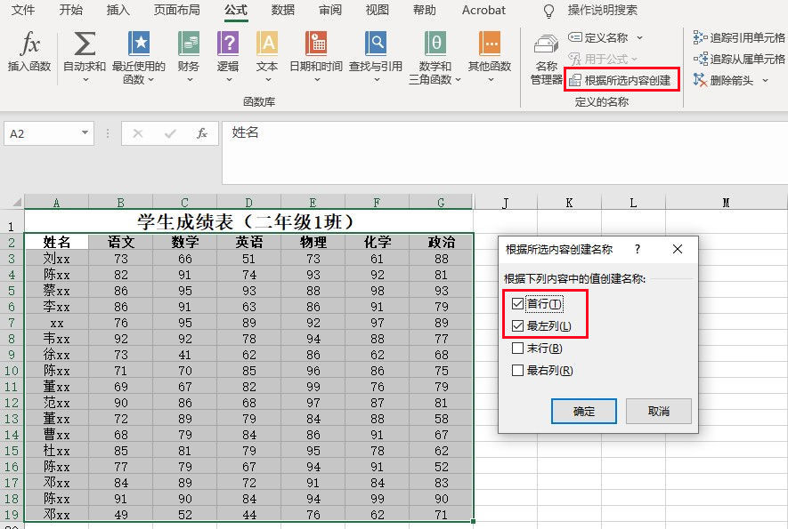Confirm the dialog with 确定
Screen dimensions: 788x529
[x=584, y=411]
